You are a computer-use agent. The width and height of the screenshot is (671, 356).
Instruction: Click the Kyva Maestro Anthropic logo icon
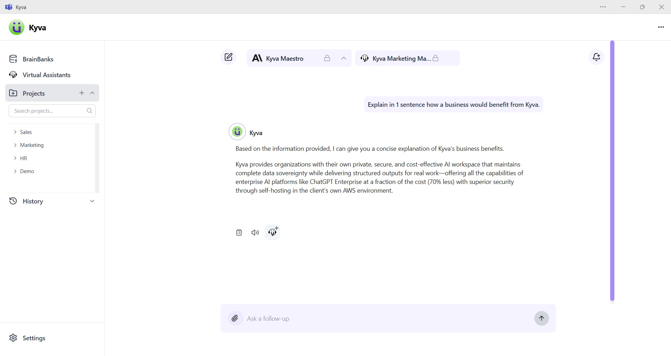(257, 58)
